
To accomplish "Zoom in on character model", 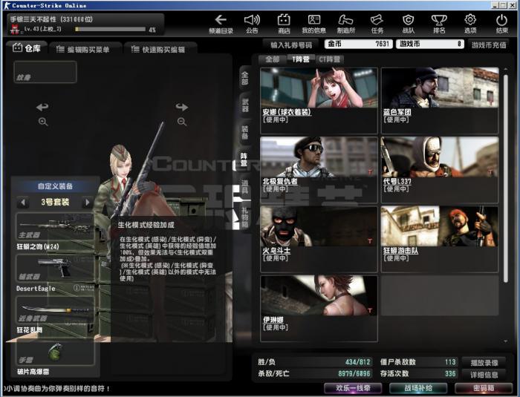I will tap(43, 122).
